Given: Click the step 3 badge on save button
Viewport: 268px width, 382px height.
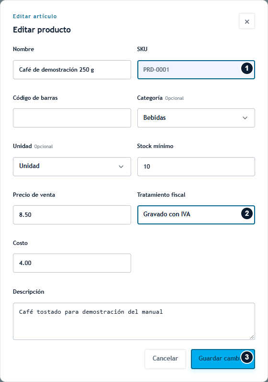Looking at the screenshot, I should 247,357.
